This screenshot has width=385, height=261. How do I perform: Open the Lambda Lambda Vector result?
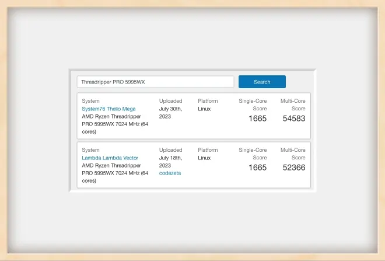[x=110, y=158]
